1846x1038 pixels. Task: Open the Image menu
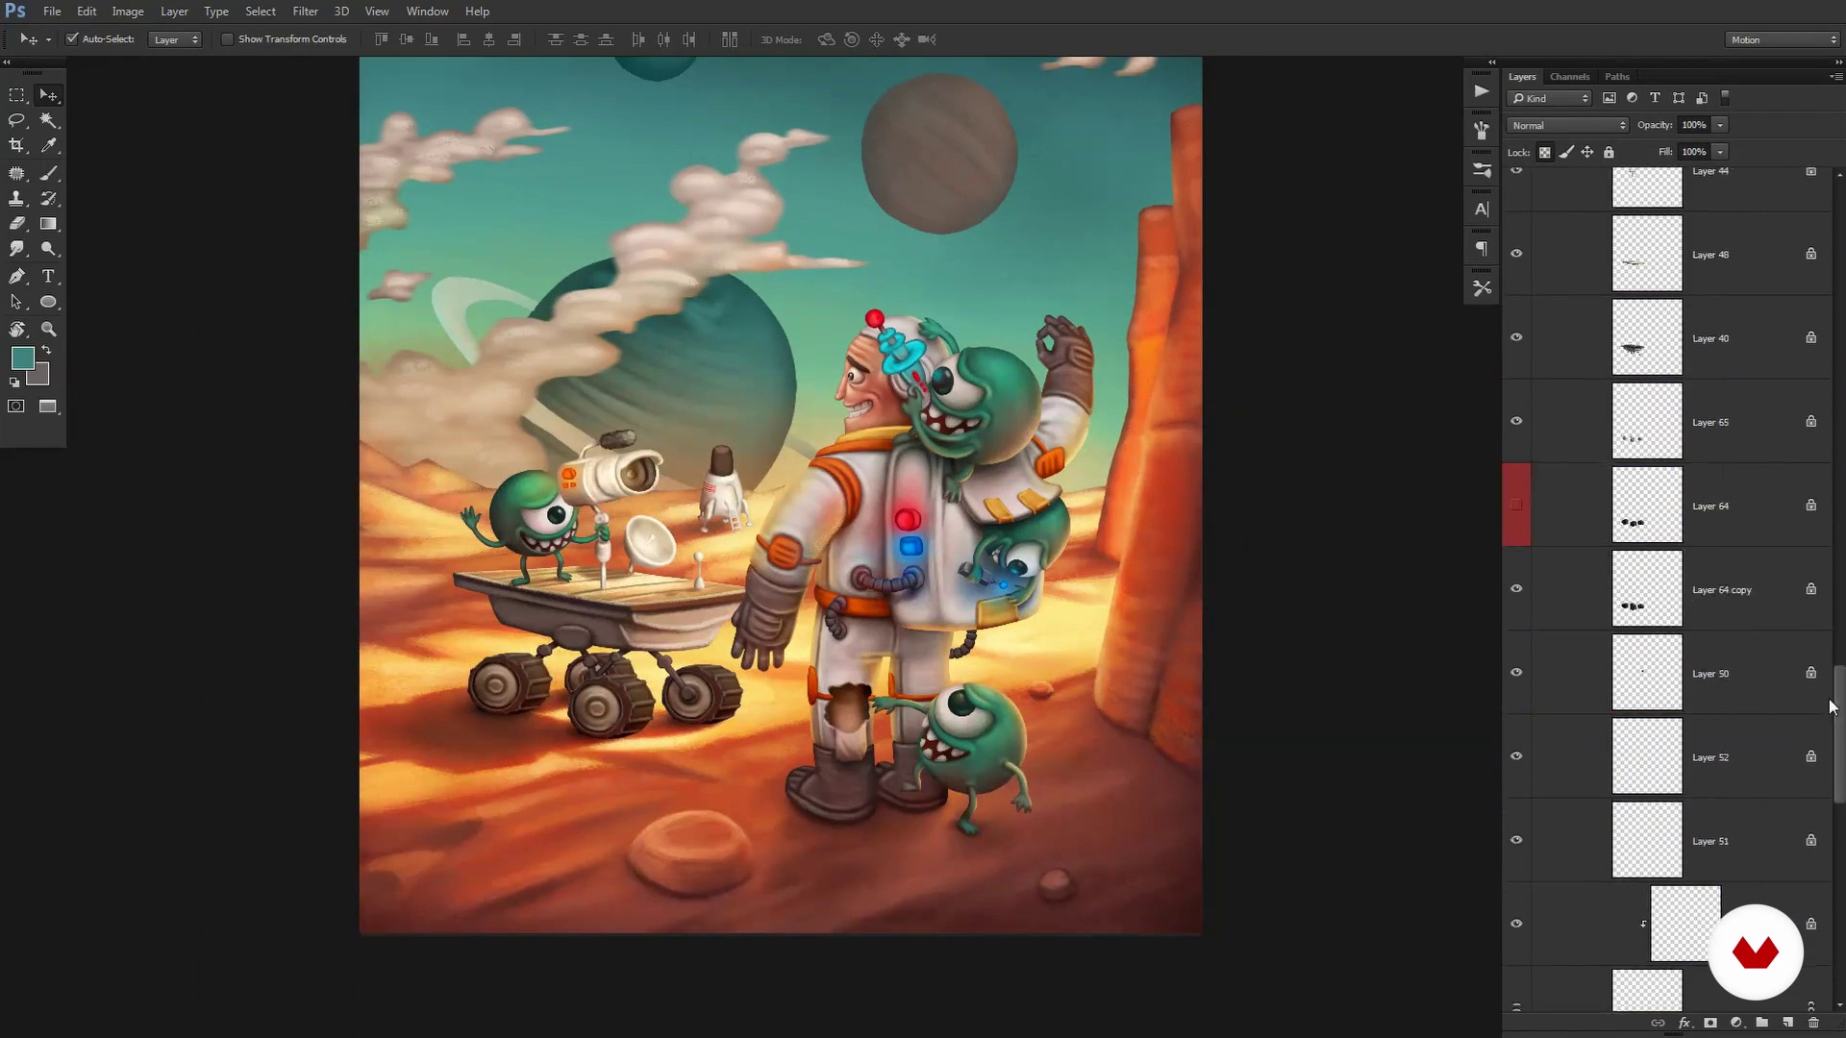(x=128, y=12)
